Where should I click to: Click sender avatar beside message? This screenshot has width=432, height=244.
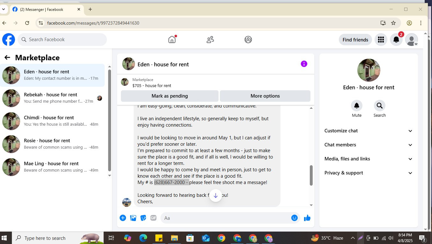point(127,202)
